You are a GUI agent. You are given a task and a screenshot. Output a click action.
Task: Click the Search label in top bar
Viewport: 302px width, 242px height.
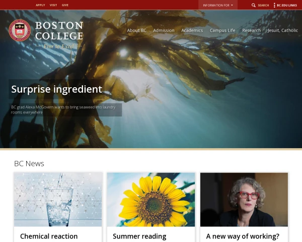click(263, 6)
